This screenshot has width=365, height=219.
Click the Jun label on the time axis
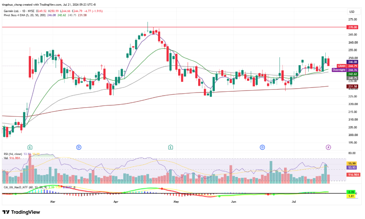[233, 202]
